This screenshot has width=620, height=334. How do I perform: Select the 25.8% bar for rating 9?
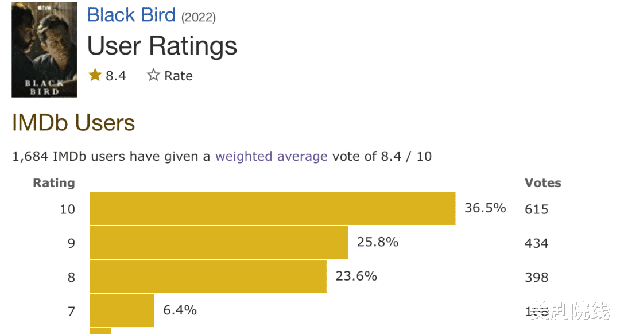tap(219, 242)
